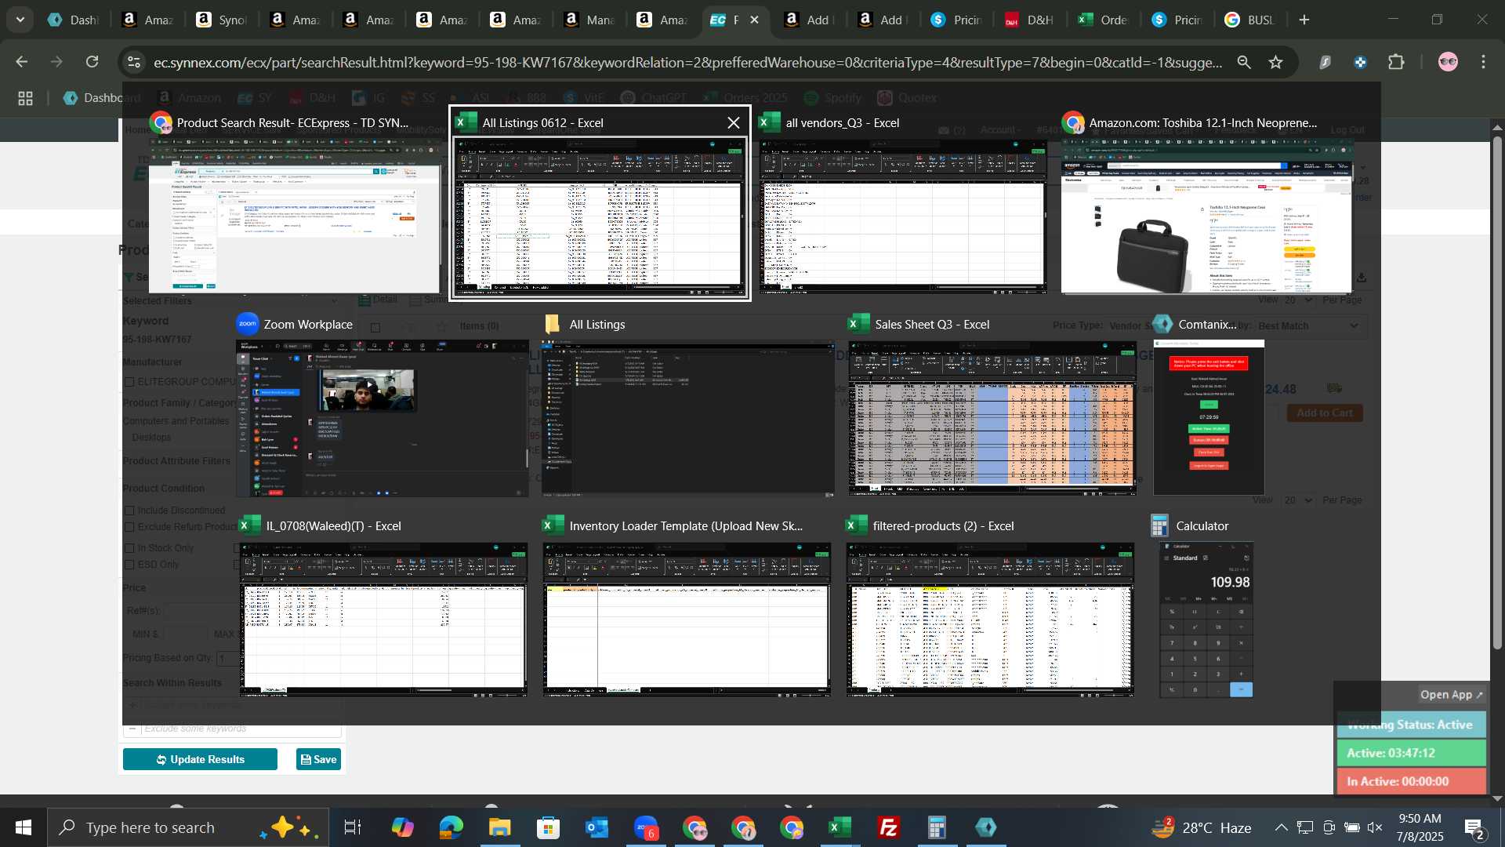View site information icon in address bar

pyautogui.click(x=134, y=62)
